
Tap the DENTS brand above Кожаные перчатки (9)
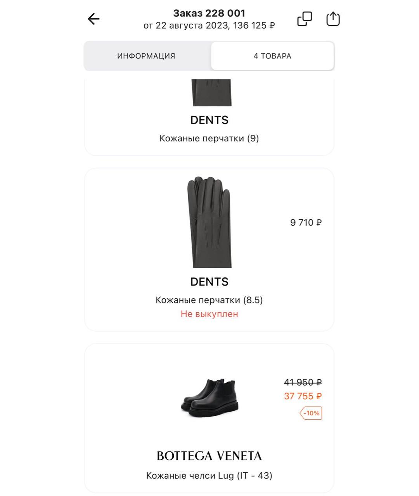click(209, 120)
